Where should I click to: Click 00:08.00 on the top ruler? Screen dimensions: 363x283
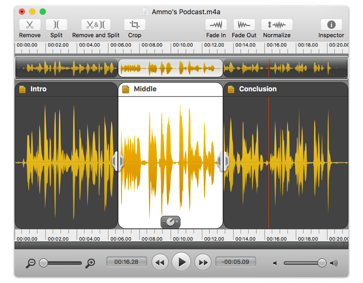(152, 45)
